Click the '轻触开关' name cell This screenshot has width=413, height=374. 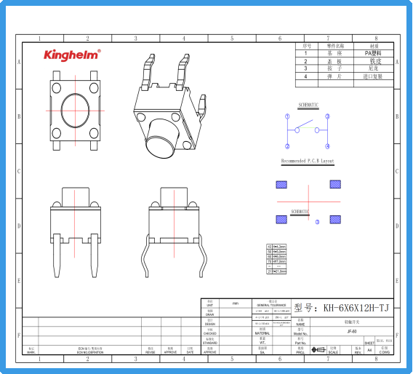(x=352, y=322)
